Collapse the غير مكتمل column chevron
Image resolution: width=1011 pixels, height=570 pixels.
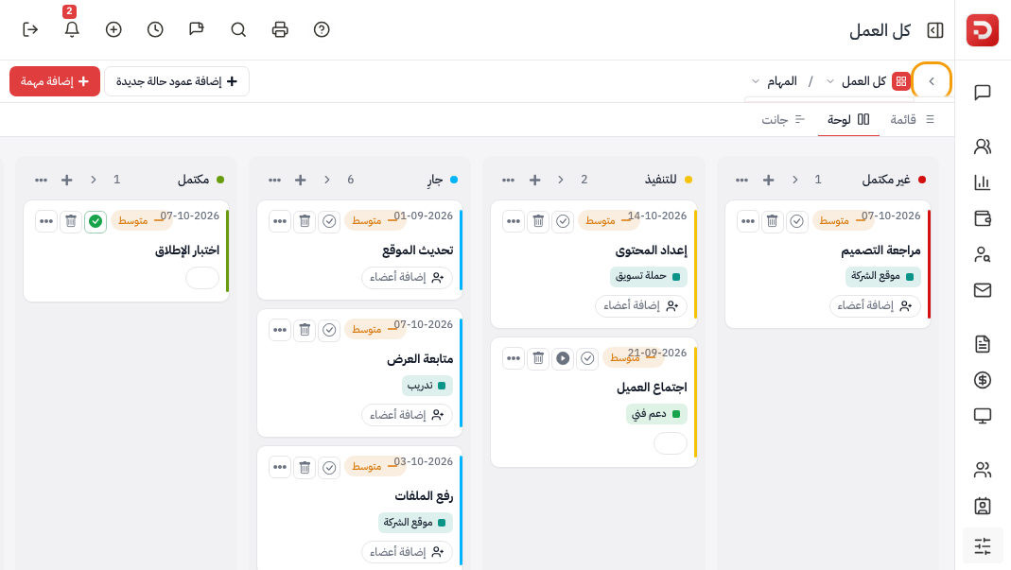click(795, 180)
